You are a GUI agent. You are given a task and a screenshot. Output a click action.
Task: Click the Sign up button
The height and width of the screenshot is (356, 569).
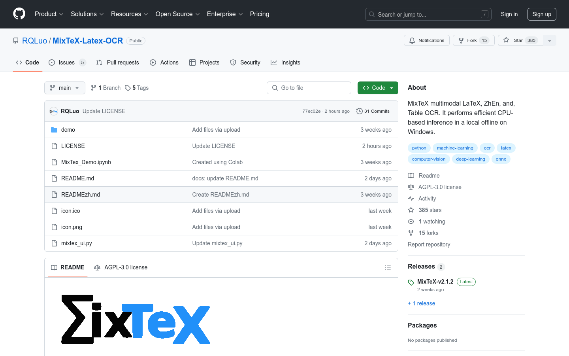(x=542, y=14)
